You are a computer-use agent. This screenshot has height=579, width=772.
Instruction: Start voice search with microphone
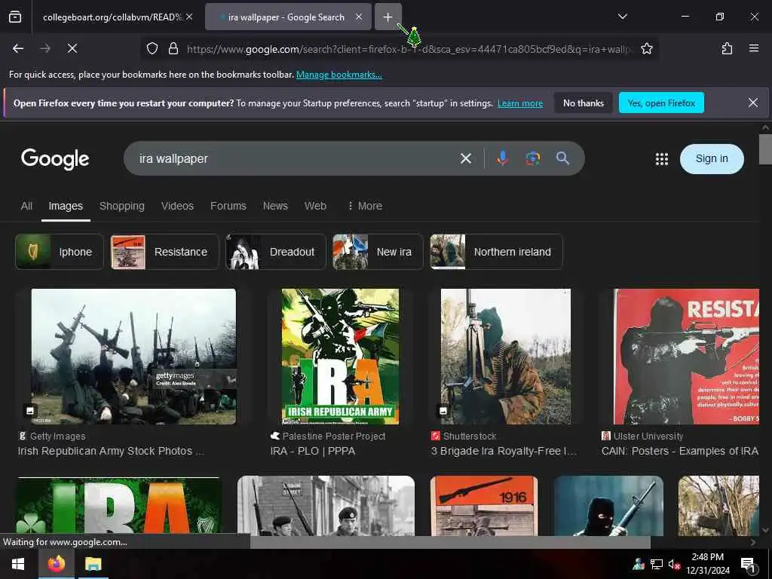tap(502, 158)
